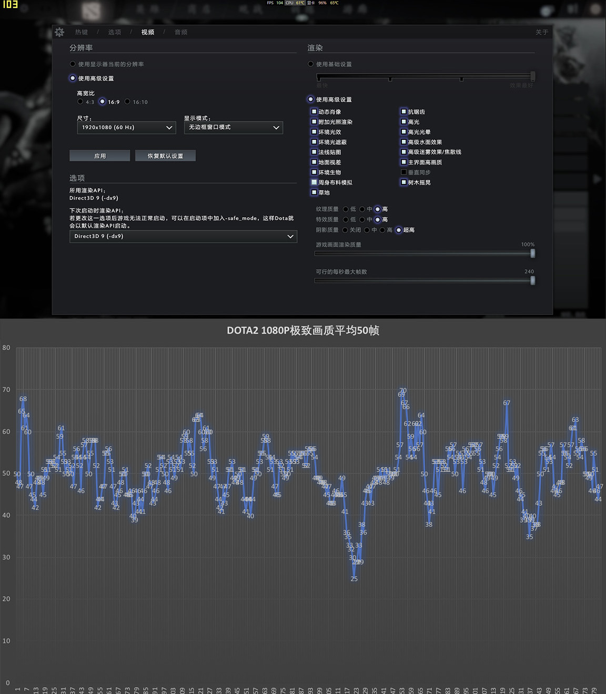Select the 16:10 aspect ratio
This screenshot has width=606, height=694.
pyautogui.click(x=127, y=101)
